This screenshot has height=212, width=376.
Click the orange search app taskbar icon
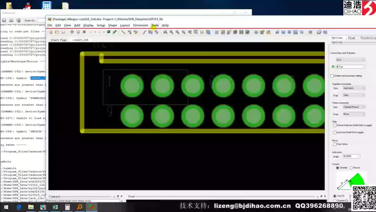[80, 207]
